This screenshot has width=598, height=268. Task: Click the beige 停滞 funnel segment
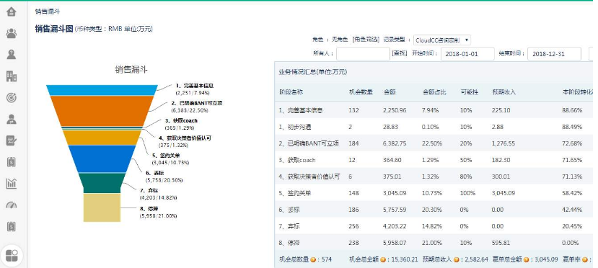coord(102,207)
